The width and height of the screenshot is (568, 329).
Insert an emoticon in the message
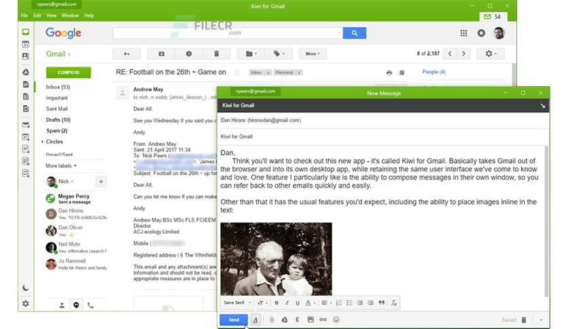point(336,319)
